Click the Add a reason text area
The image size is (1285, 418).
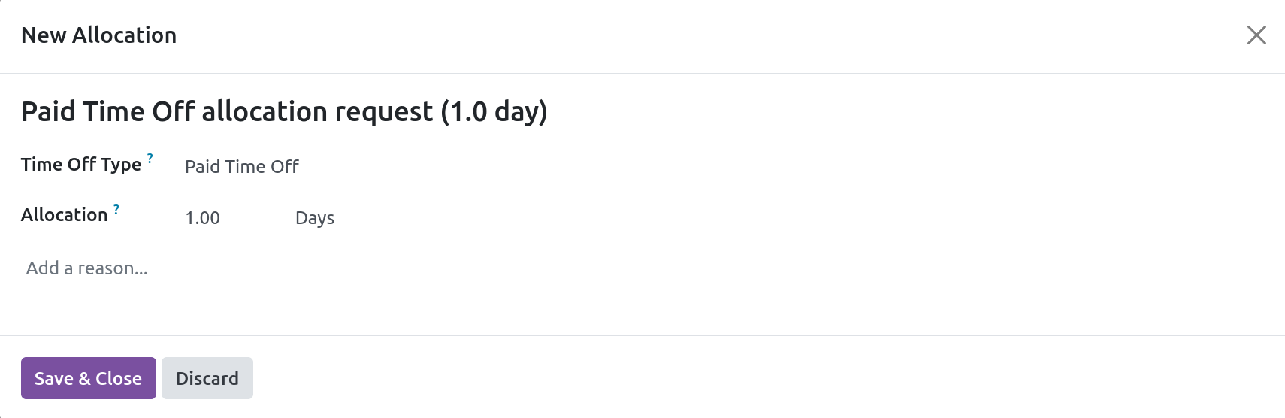[301, 268]
